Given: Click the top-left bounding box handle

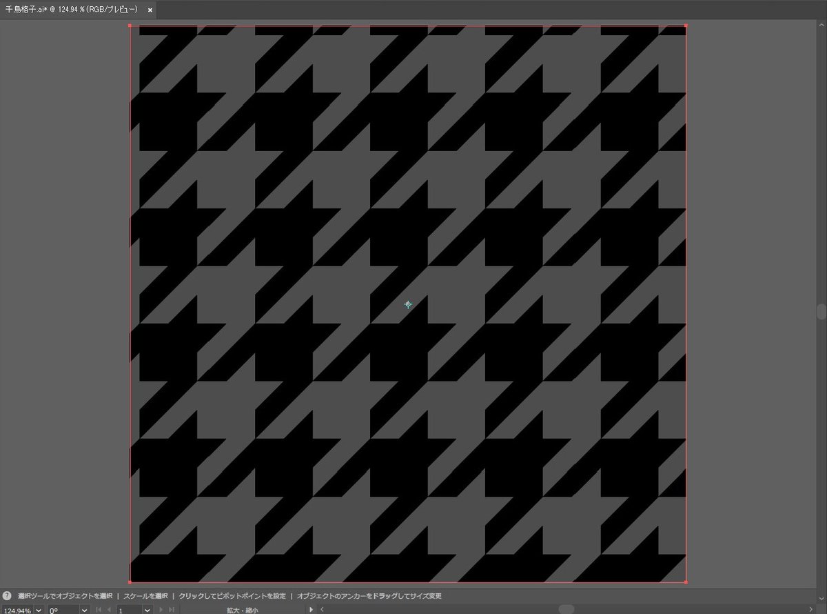Looking at the screenshot, I should click(x=130, y=26).
